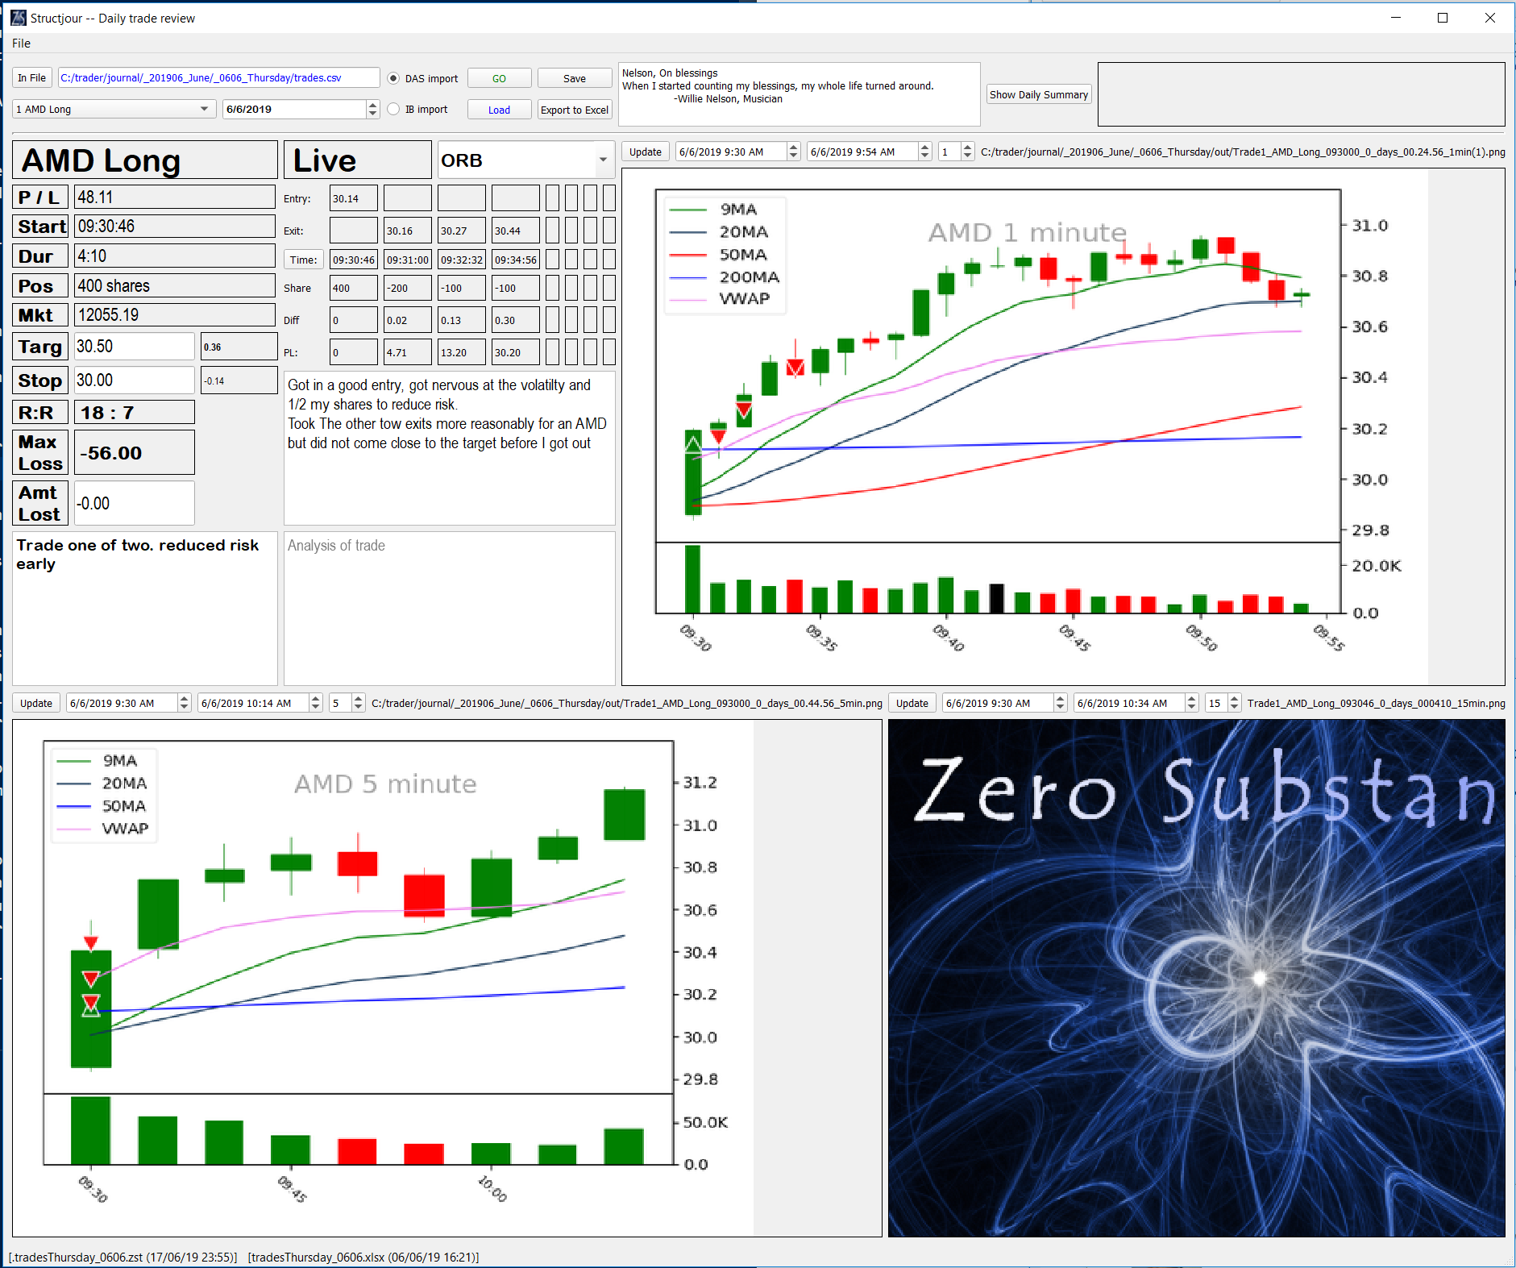Click the Entry price 30.14 cell
This screenshot has width=1516, height=1268.
353,198
